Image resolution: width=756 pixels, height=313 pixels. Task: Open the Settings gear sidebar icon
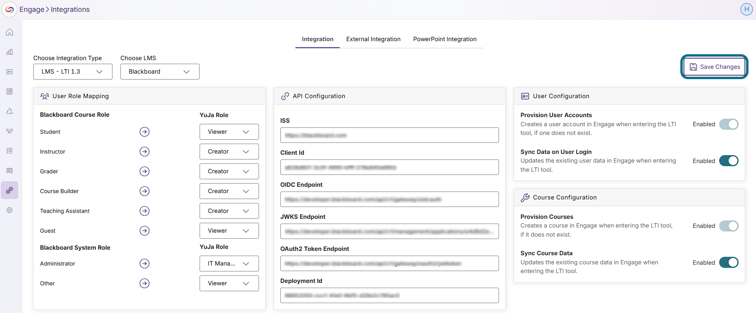[x=10, y=210]
